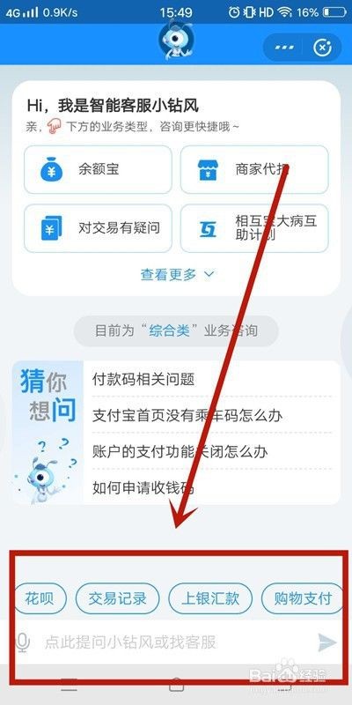Select the 余额宝 money bag icon
The image size is (352, 705).
[51, 169]
